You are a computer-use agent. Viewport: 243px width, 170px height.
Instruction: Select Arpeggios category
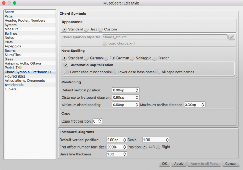click(30, 46)
